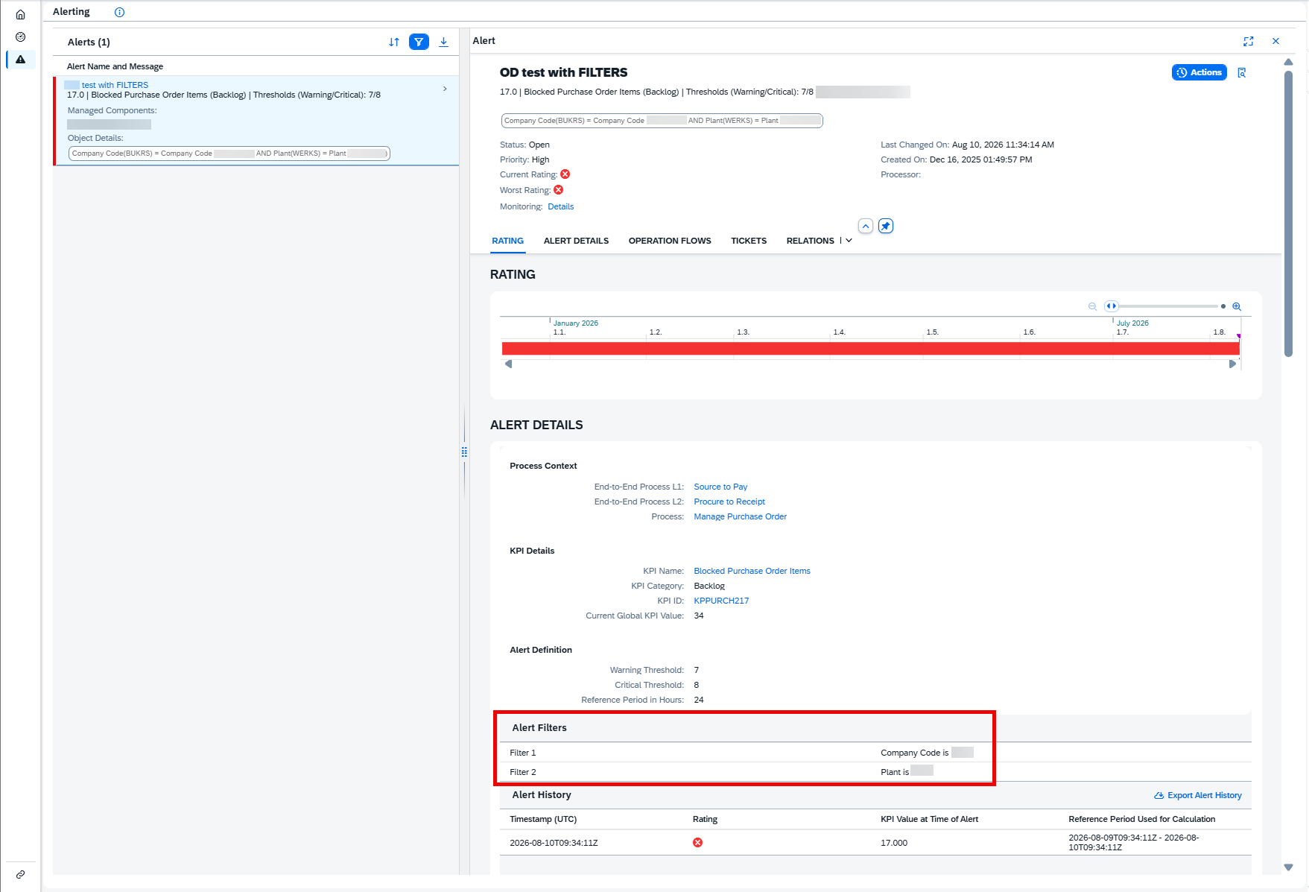Click the red rating bar in timeline

click(x=870, y=349)
